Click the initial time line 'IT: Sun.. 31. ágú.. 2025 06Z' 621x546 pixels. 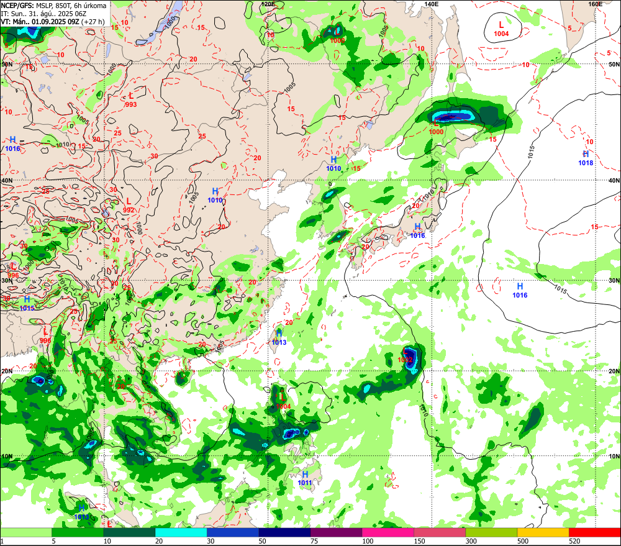[x=44, y=14]
